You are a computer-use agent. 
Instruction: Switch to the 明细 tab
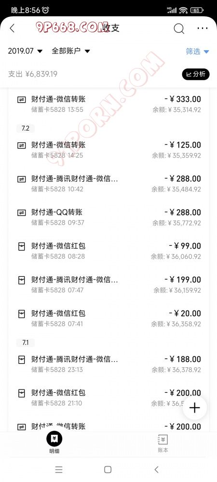(54, 442)
